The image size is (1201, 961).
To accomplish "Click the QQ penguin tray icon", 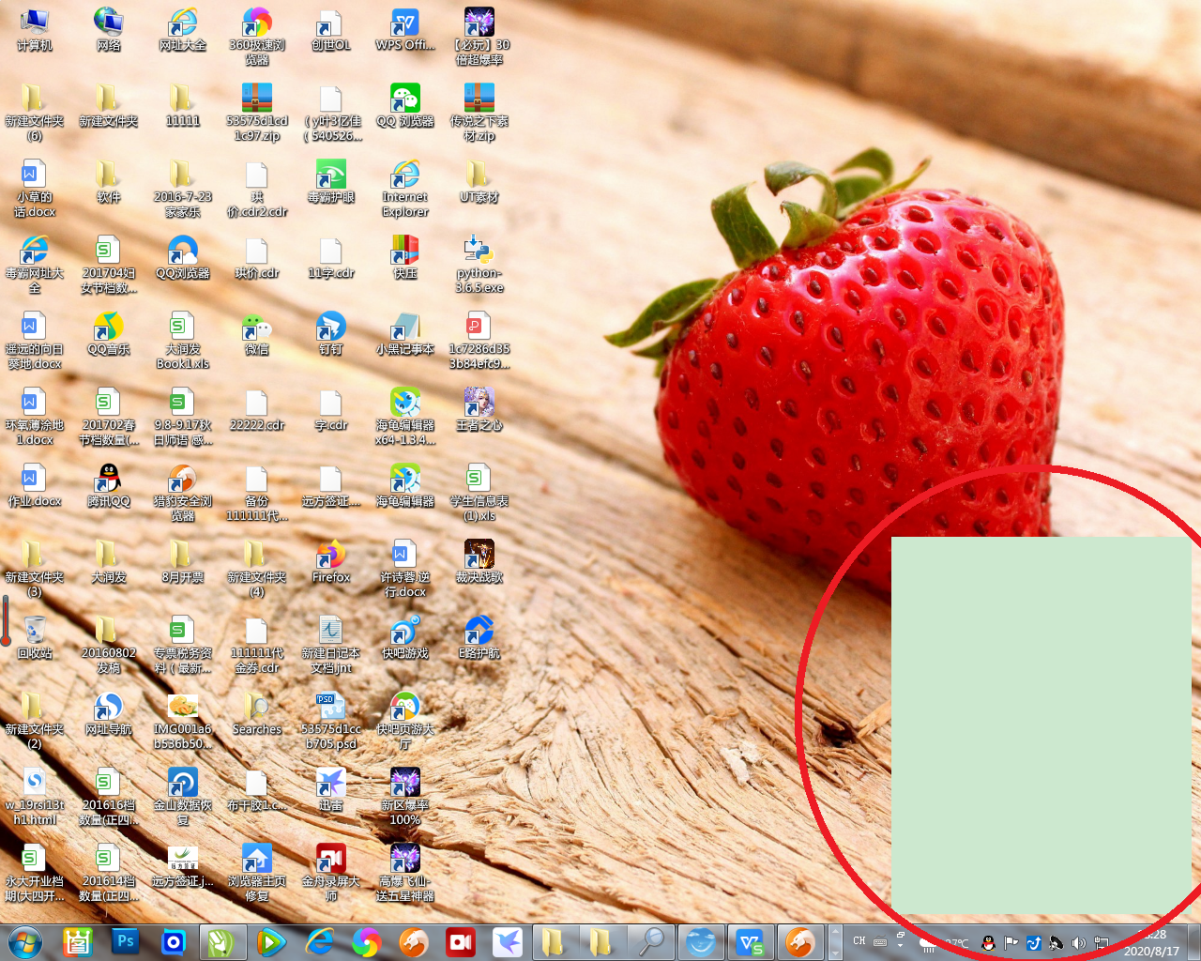I will coord(988,943).
